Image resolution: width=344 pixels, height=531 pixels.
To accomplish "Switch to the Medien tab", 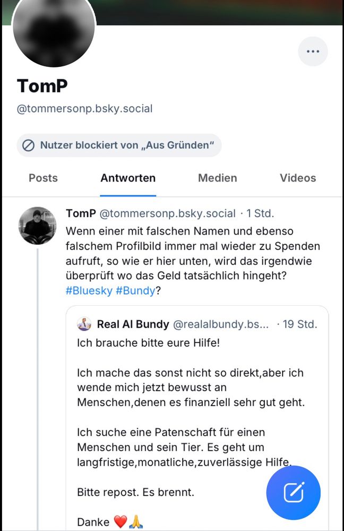I will click(x=217, y=178).
